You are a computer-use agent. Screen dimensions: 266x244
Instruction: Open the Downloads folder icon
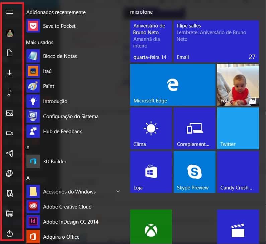coord(10,73)
